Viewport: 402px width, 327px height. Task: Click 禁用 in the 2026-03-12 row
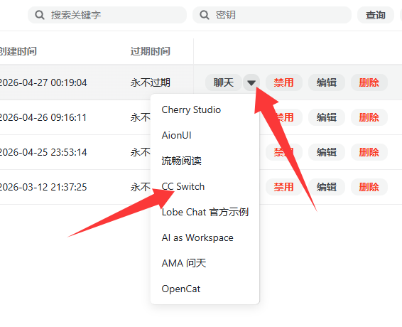click(x=284, y=187)
